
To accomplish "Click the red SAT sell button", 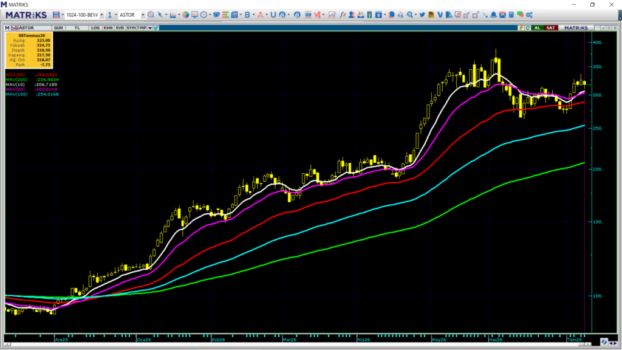I will tap(550, 28).
